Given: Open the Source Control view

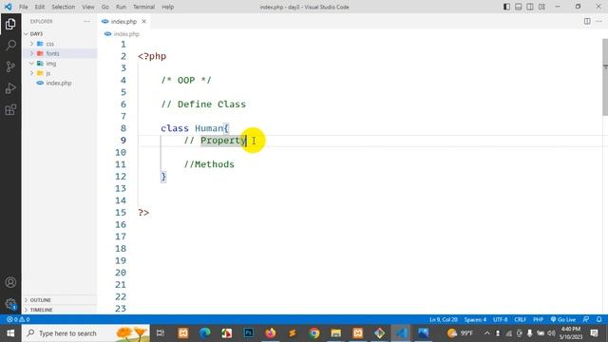Looking at the screenshot, I should [x=10, y=66].
